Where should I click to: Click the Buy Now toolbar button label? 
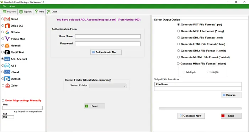[x=12, y=12]
